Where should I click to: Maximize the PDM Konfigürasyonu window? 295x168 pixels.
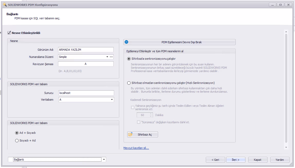(281, 5)
